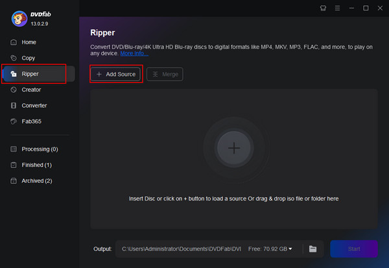389x268 pixels.
Task: Open the Creator module
Action: point(31,90)
